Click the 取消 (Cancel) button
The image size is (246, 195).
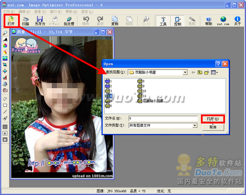(x=213, y=127)
